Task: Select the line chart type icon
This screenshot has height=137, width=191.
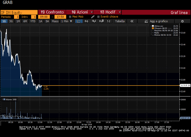Action: click(79, 21)
